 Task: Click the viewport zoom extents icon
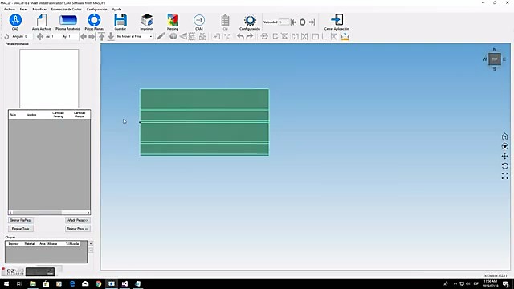(504, 176)
